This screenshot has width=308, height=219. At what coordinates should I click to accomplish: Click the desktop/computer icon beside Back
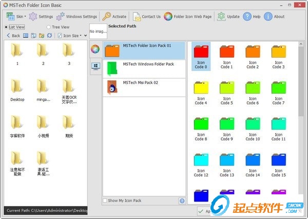pyautogui.click(x=26, y=35)
